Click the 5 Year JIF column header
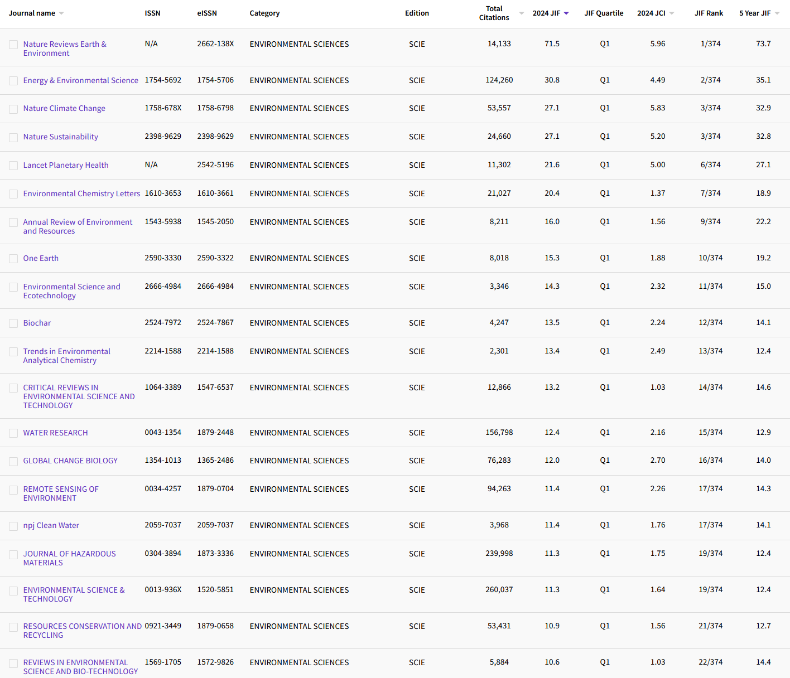The width and height of the screenshot is (790, 678). 755,13
